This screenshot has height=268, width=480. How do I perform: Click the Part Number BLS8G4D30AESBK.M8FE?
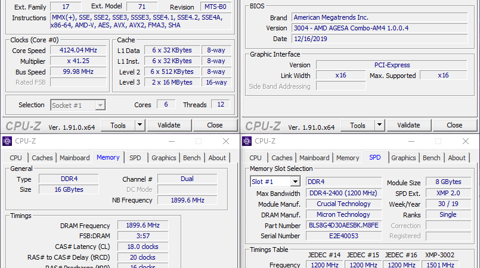point(343,225)
